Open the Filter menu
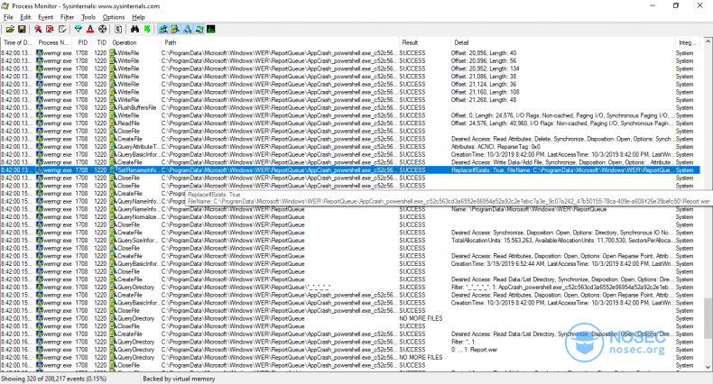Viewport: 713px width, 384px height. pos(67,17)
